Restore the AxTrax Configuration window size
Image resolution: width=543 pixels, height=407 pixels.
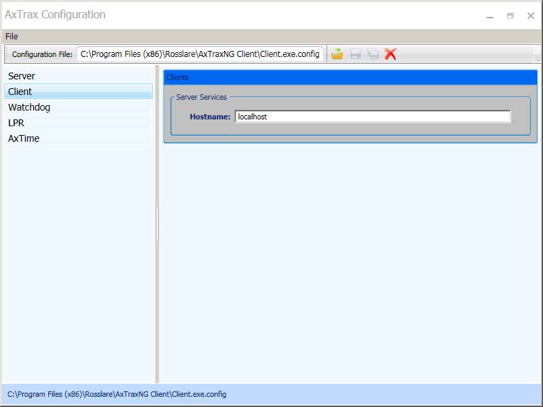coord(510,16)
